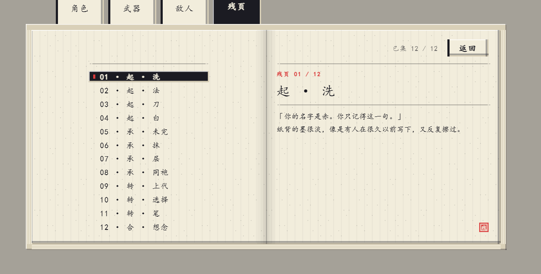Screen dimensions: 541x274
Task: Open entry 02 起 · 法
Action: coord(149,90)
